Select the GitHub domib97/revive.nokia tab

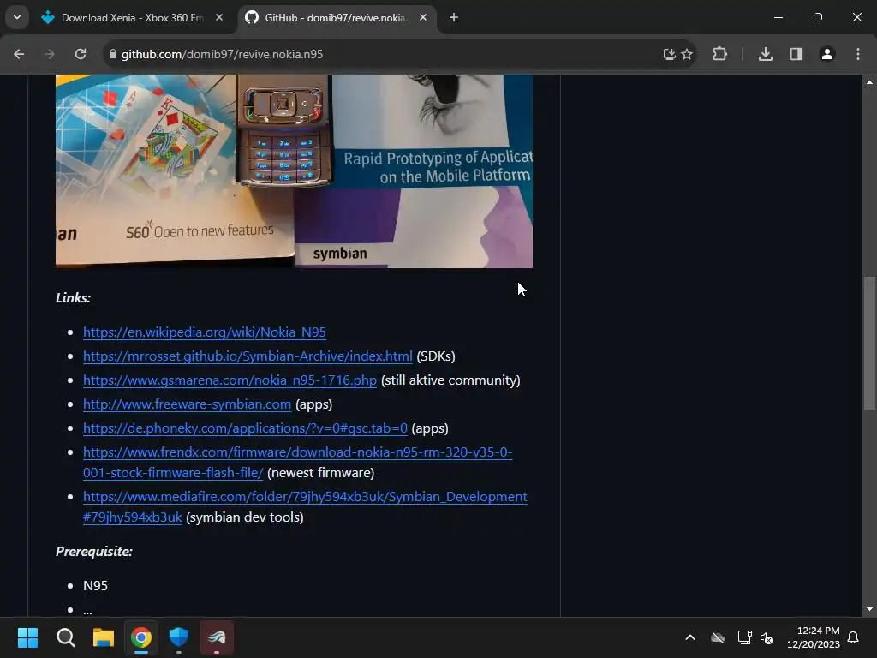[336, 18]
